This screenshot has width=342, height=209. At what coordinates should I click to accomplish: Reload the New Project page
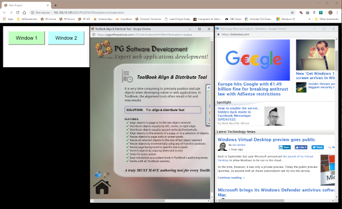(x=18, y=13)
